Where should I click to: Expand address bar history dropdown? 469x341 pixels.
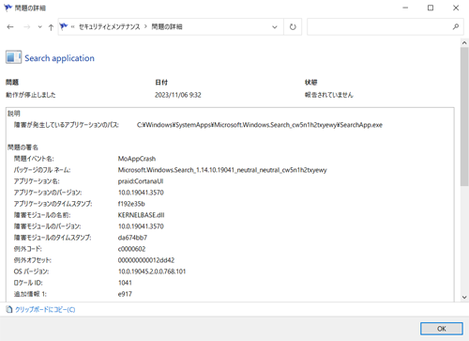coord(275,27)
